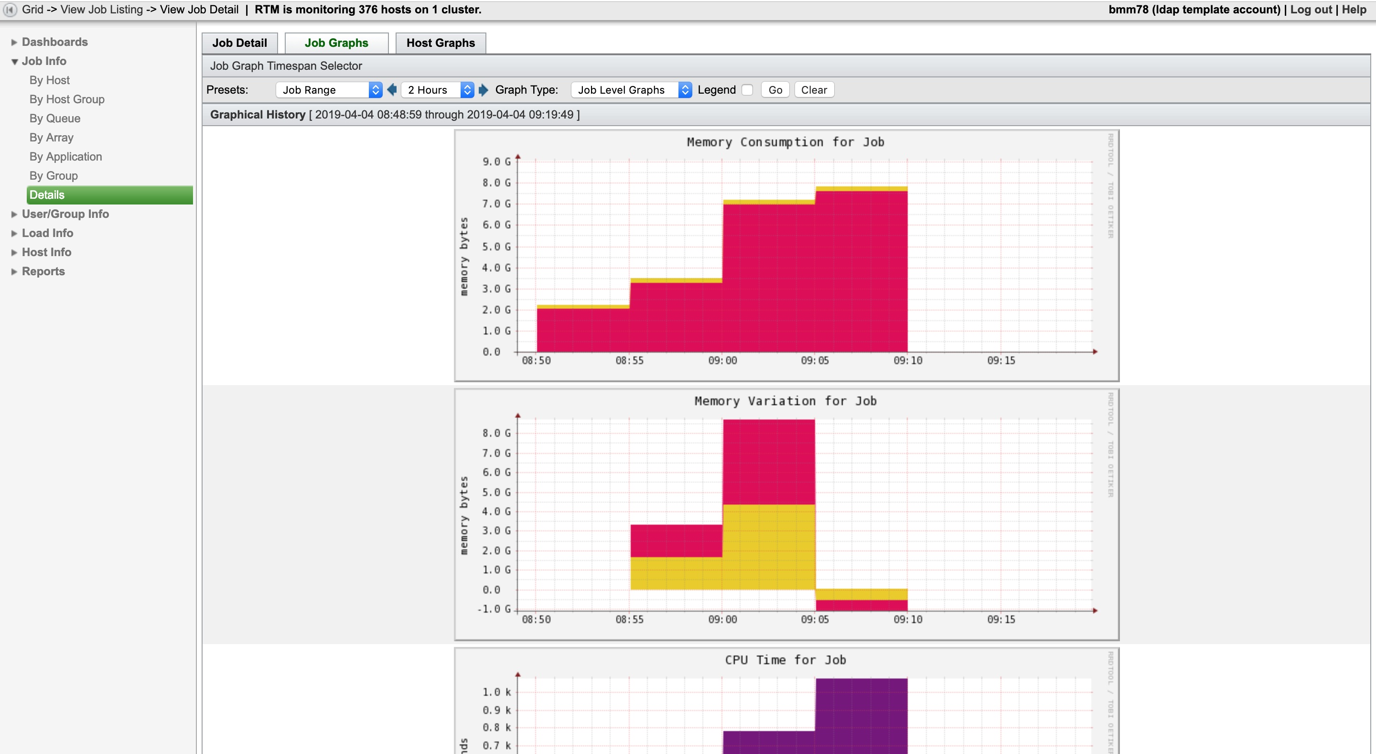1376x754 pixels.
Task: Open By Array view
Action: pos(51,138)
